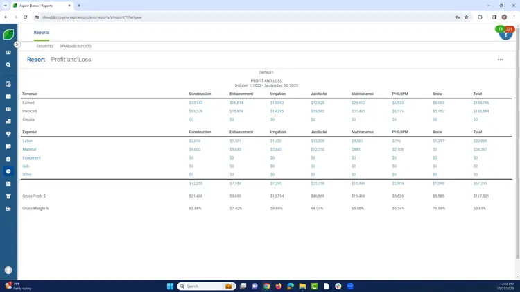Focus the browser address bar URL
Viewport: 520px width, 292px height.
pyautogui.click(x=92, y=17)
